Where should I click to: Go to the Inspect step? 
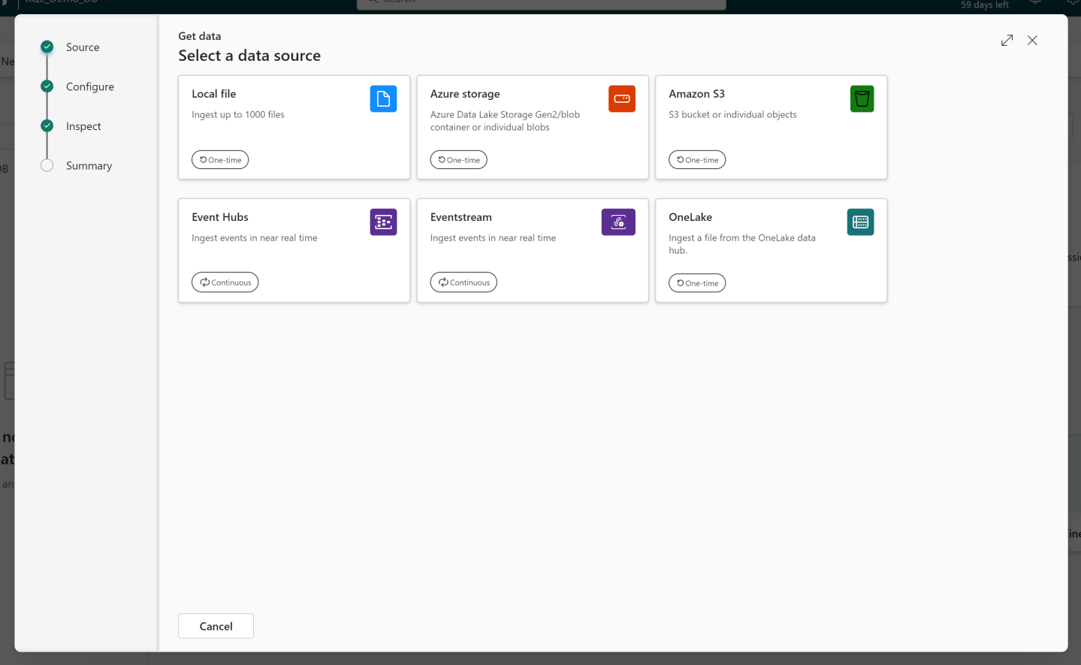[x=83, y=126]
